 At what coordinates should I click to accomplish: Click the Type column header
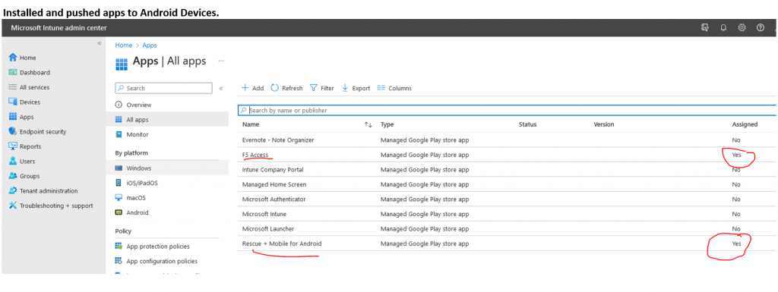point(387,124)
